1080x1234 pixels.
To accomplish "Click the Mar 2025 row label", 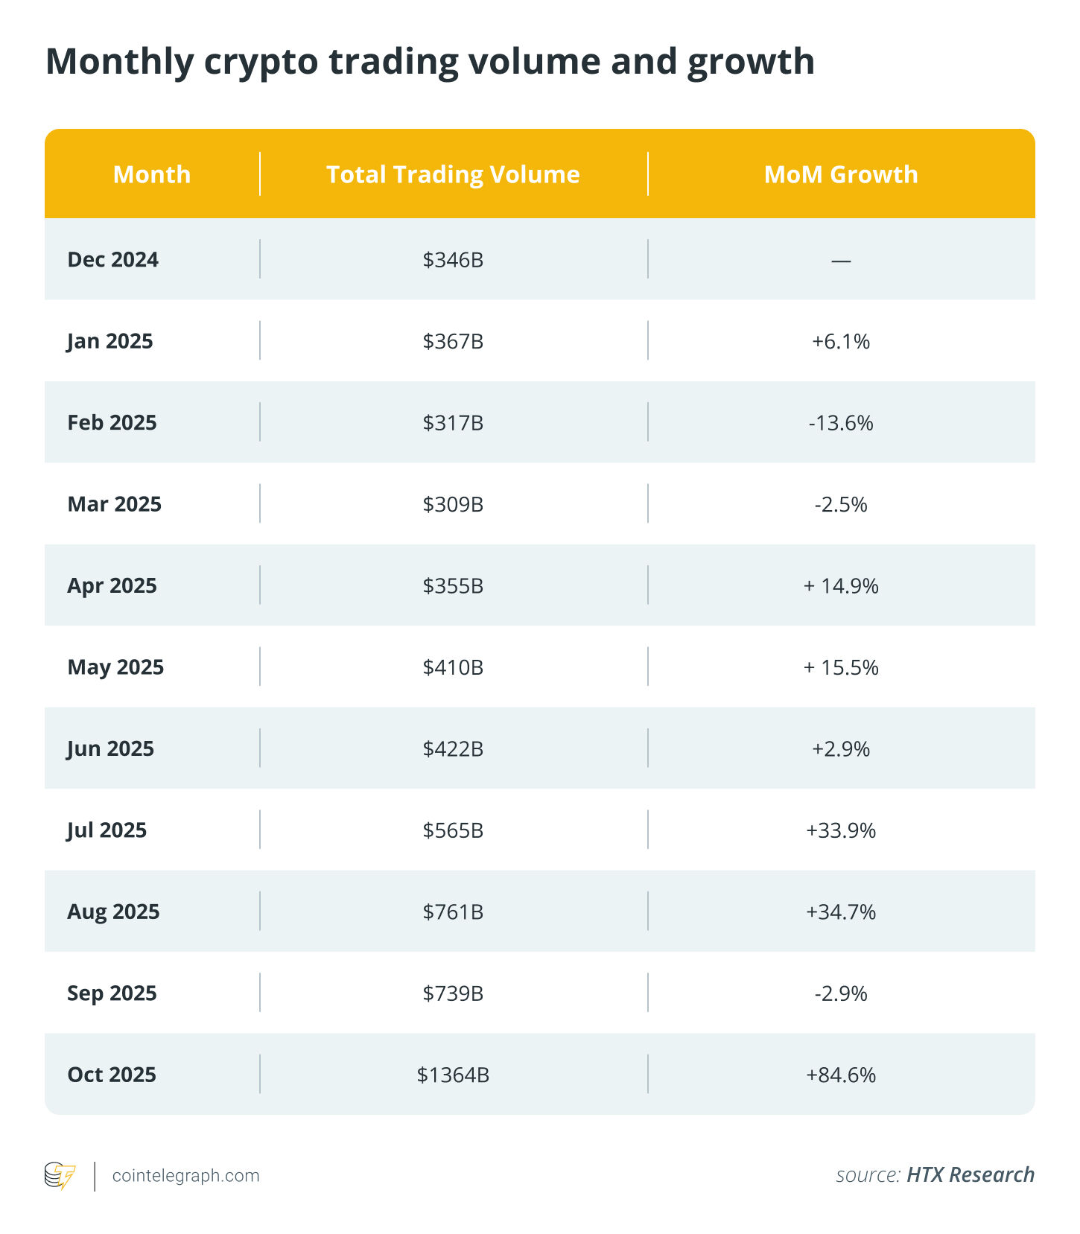I will [x=114, y=504].
